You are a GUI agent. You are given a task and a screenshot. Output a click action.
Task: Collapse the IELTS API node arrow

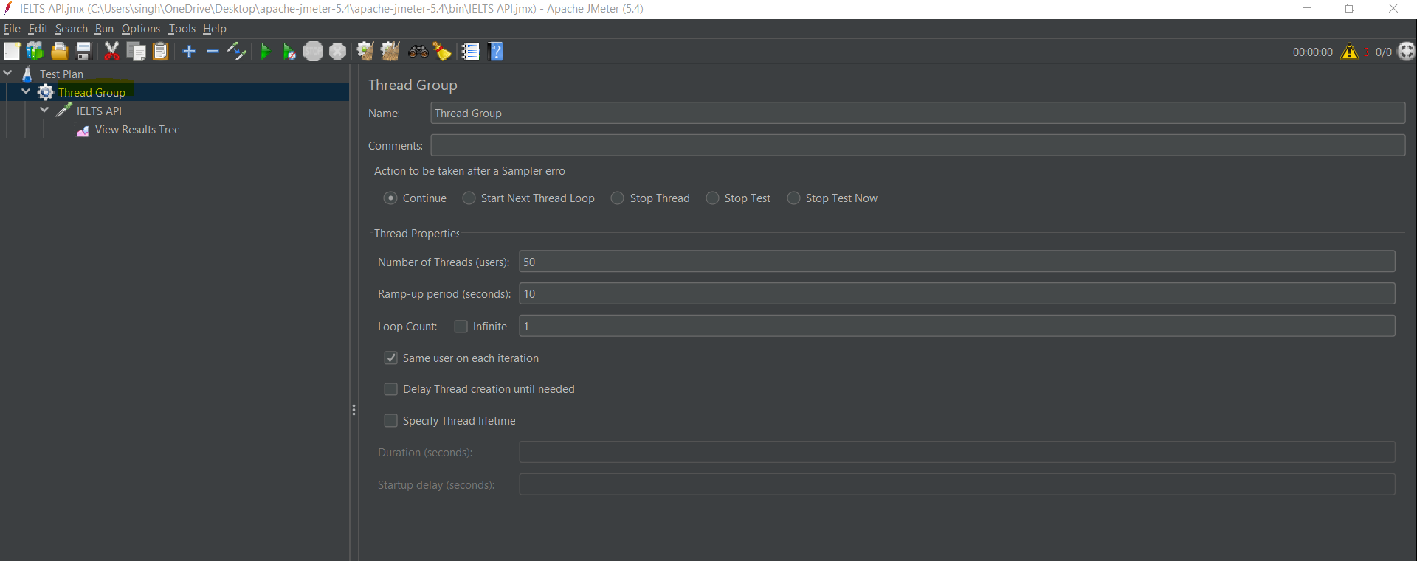point(44,111)
